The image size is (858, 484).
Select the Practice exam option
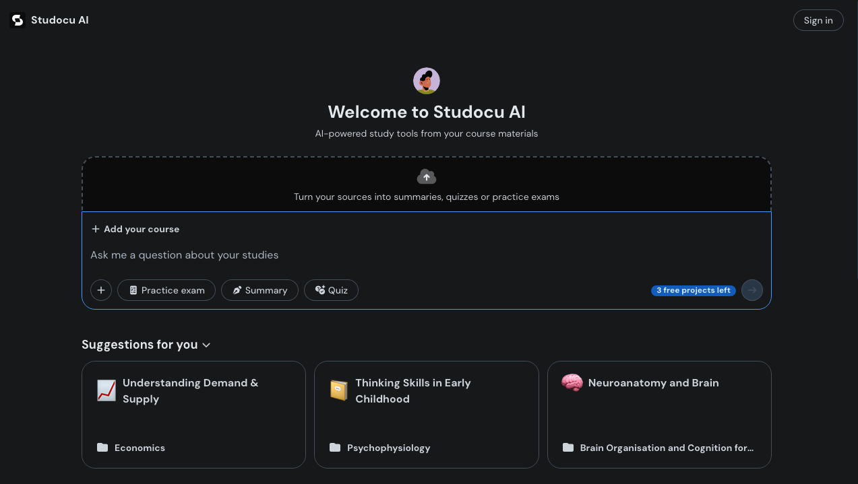click(166, 290)
